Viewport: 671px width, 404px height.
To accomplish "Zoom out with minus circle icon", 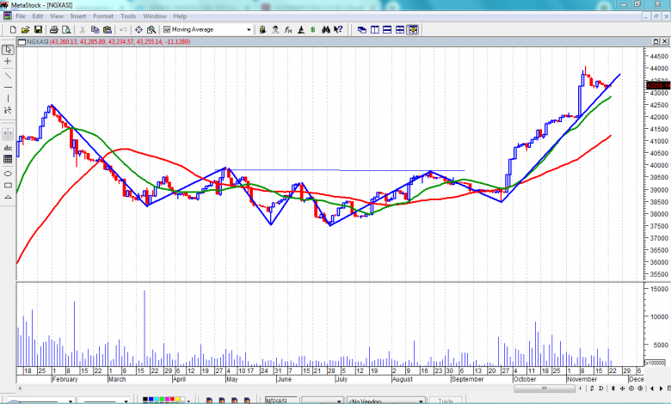I will tap(631, 389).
